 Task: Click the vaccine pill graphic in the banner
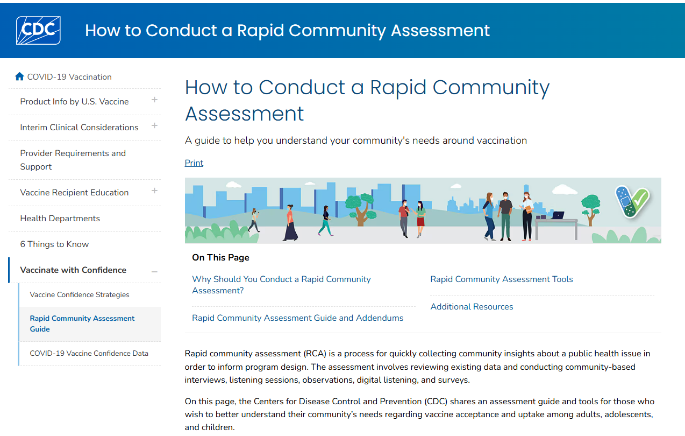633,203
